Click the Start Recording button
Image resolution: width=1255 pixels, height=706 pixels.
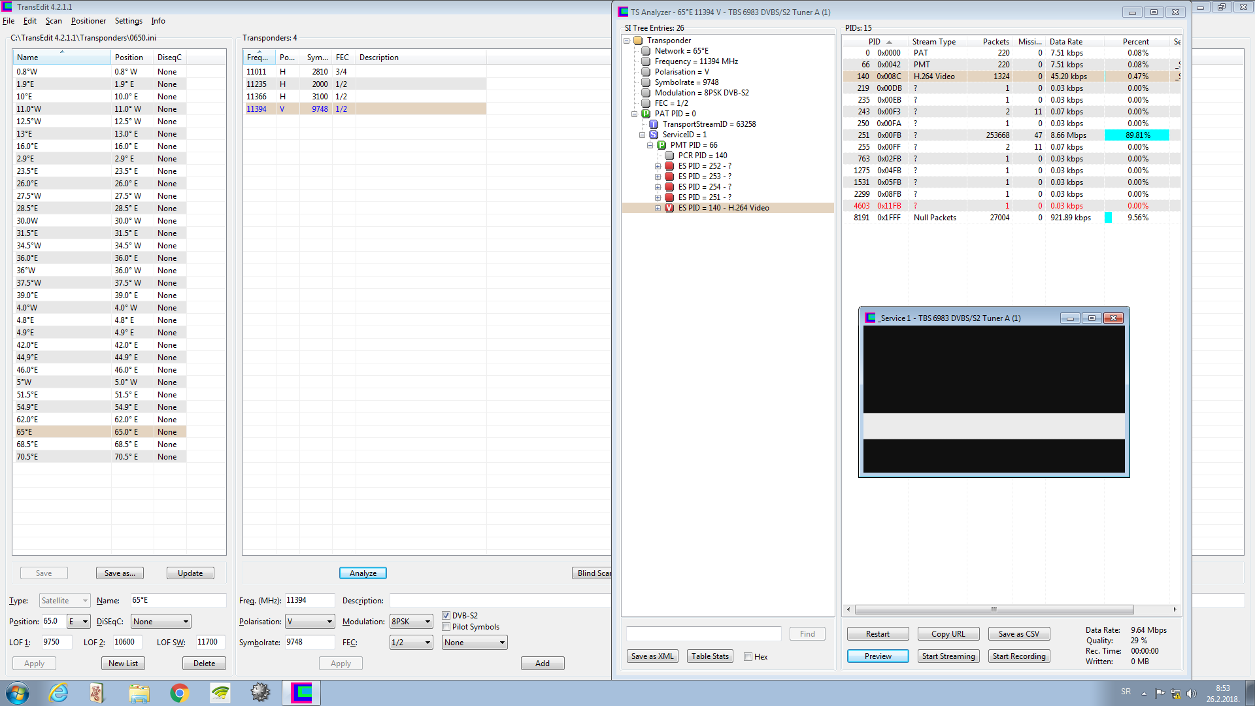coord(1018,656)
